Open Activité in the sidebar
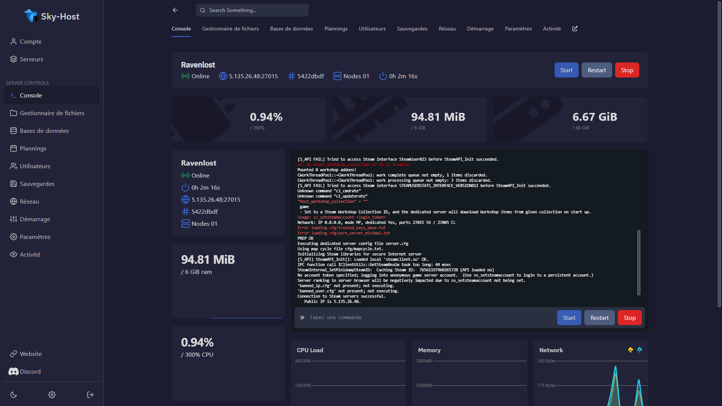This screenshot has width=722, height=406. [x=30, y=254]
